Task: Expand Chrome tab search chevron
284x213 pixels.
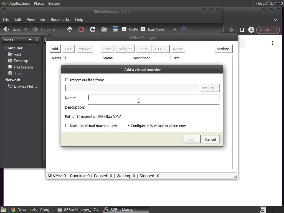Action: (276, 20)
